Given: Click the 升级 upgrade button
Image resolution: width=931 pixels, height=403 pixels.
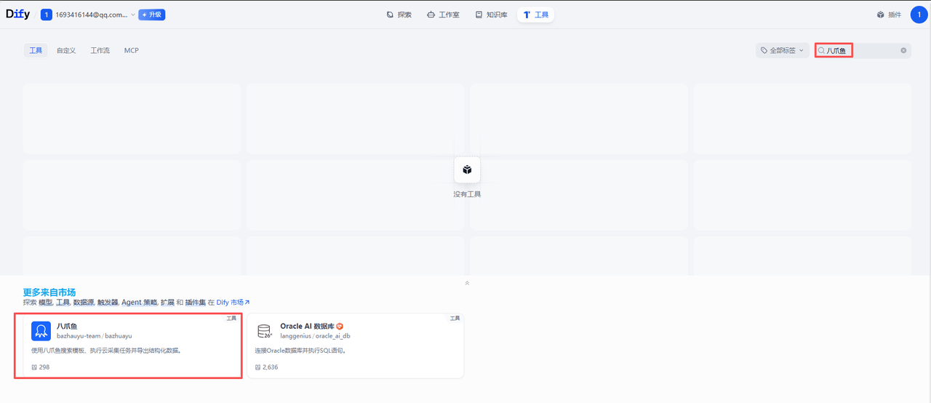Looking at the screenshot, I should [152, 15].
